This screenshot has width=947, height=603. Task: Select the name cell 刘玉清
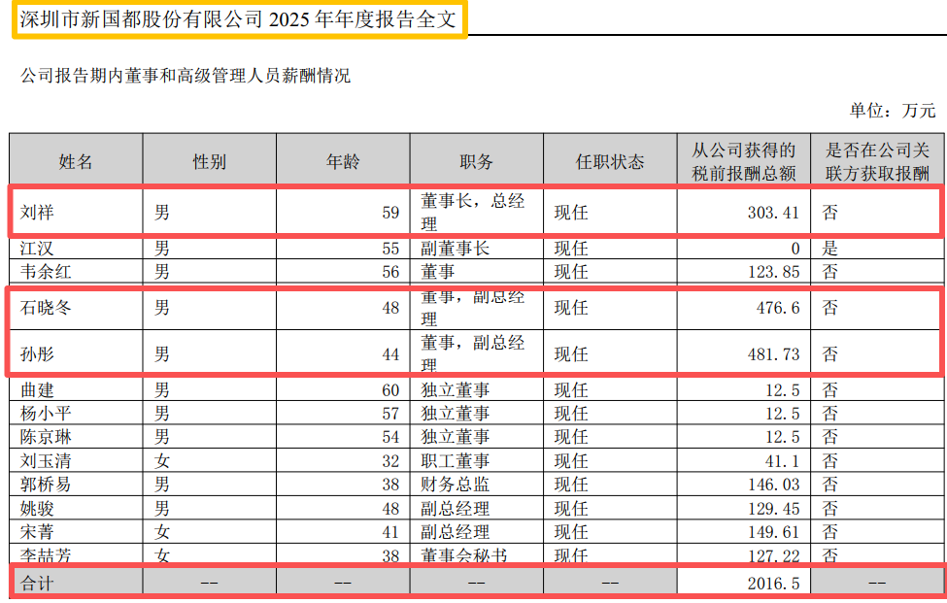[46, 461]
